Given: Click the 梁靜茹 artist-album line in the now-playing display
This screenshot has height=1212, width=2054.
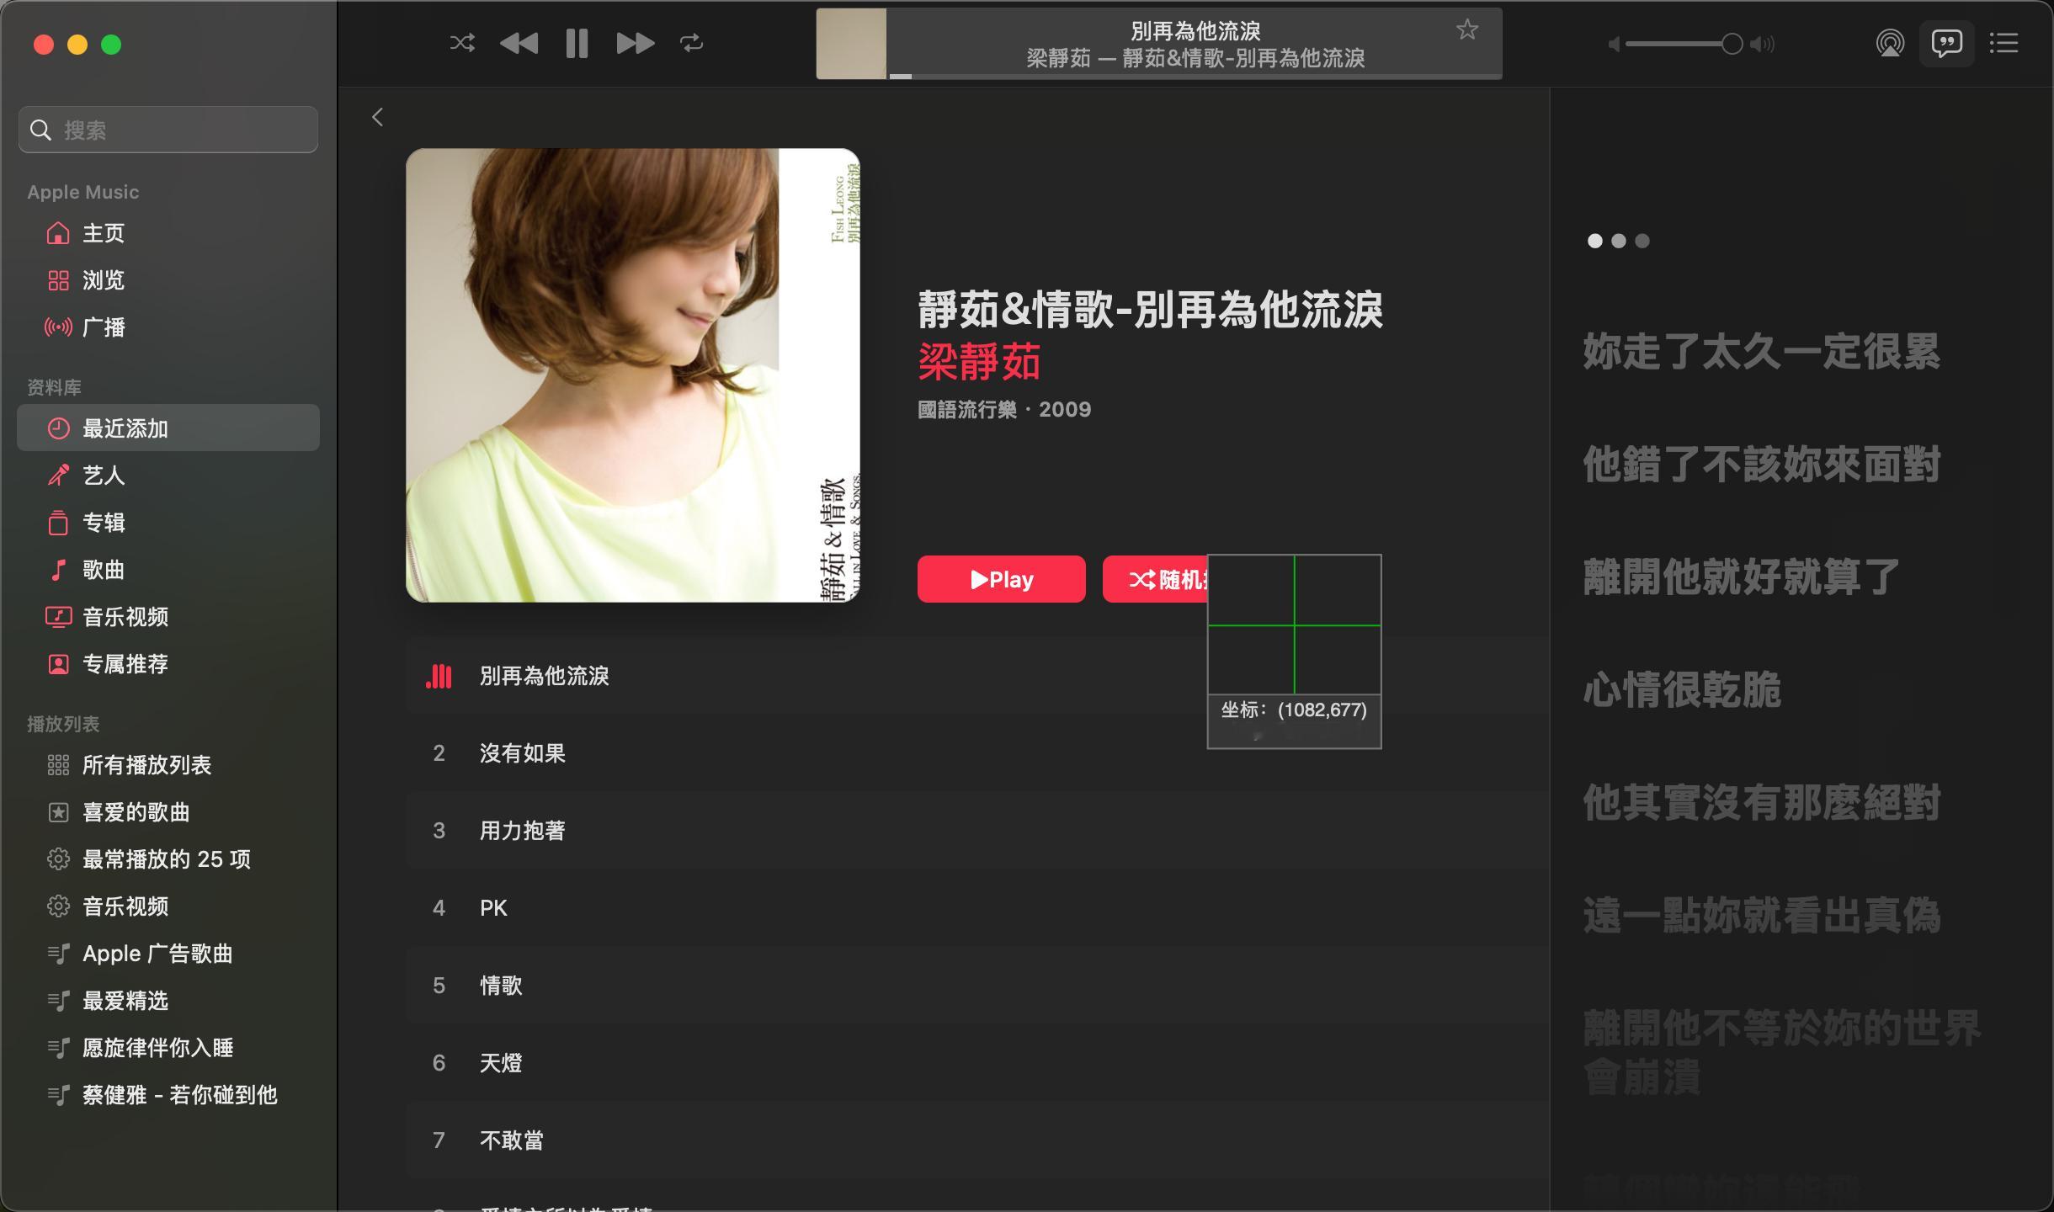Looking at the screenshot, I should pos(1195,58).
